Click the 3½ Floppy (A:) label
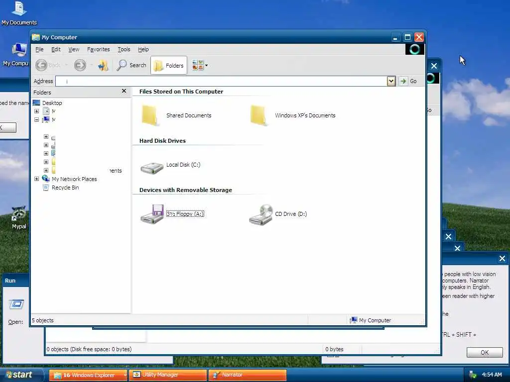The height and width of the screenshot is (382, 510). [x=185, y=214]
